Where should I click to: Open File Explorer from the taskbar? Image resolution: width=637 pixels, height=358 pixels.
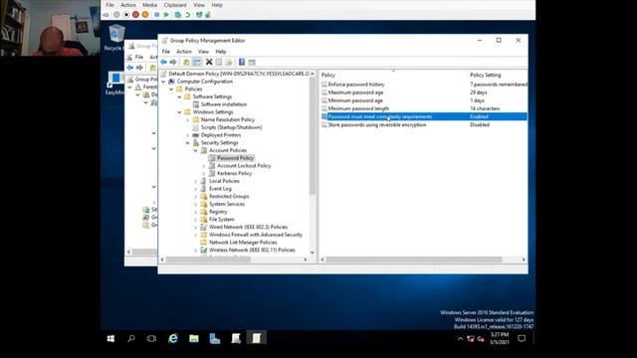(x=194, y=338)
